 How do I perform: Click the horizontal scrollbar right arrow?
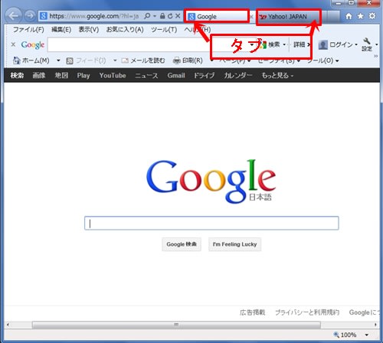[x=375, y=325]
